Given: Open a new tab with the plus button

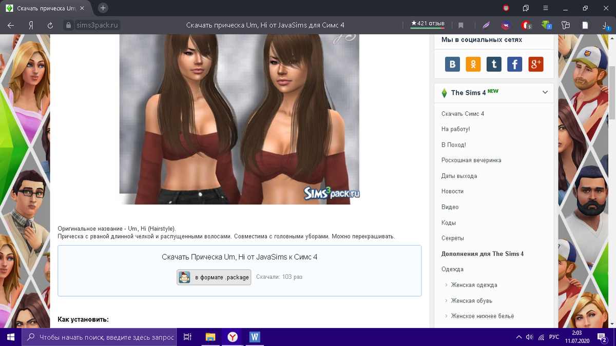Looking at the screenshot, I should tap(103, 8).
